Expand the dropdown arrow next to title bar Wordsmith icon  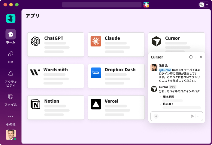(207, 4)
